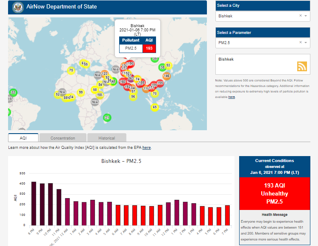Select the yellow map marker showing 75
The width and height of the screenshot is (318, 246).
point(71,70)
